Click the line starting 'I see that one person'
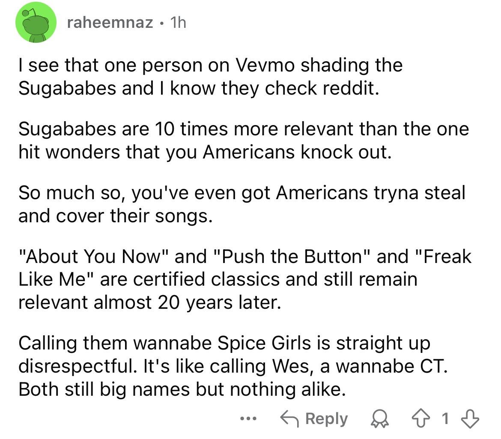 (210, 66)
